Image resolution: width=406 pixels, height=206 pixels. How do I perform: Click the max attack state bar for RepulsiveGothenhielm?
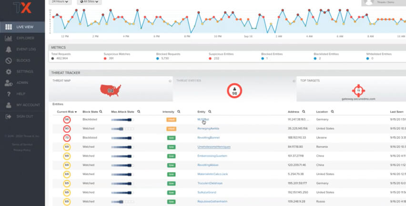tap(122, 202)
